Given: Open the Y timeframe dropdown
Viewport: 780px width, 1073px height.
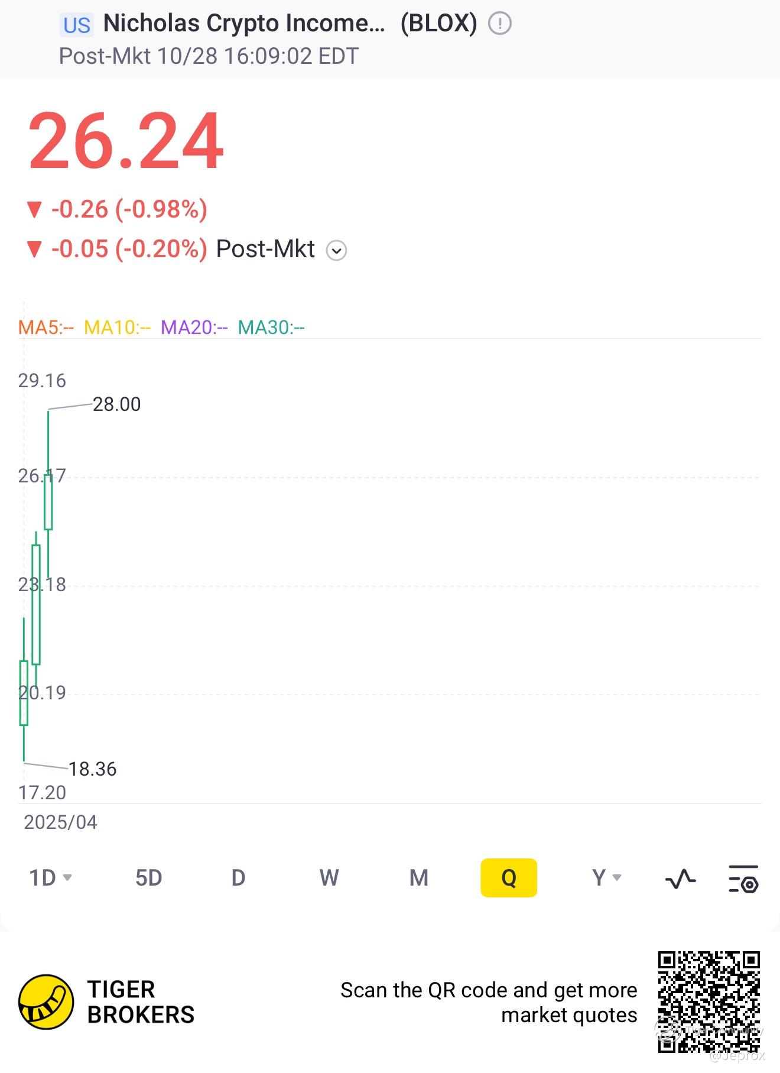Looking at the screenshot, I should pos(606,878).
